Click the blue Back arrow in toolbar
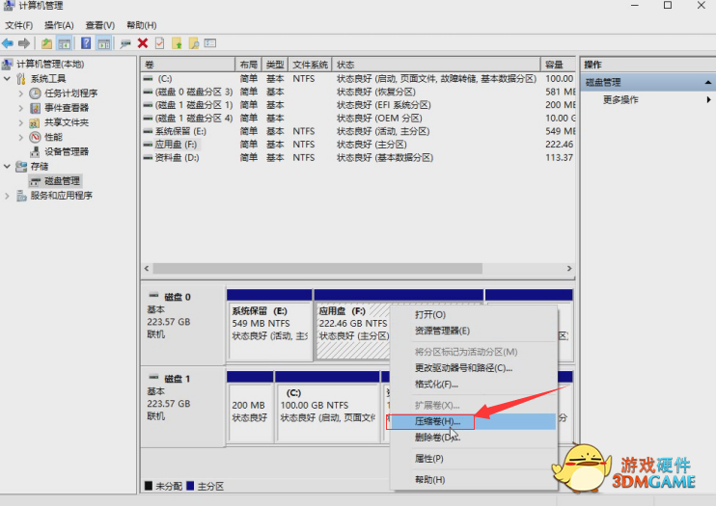The height and width of the screenshot is (506, 716). 8,43
